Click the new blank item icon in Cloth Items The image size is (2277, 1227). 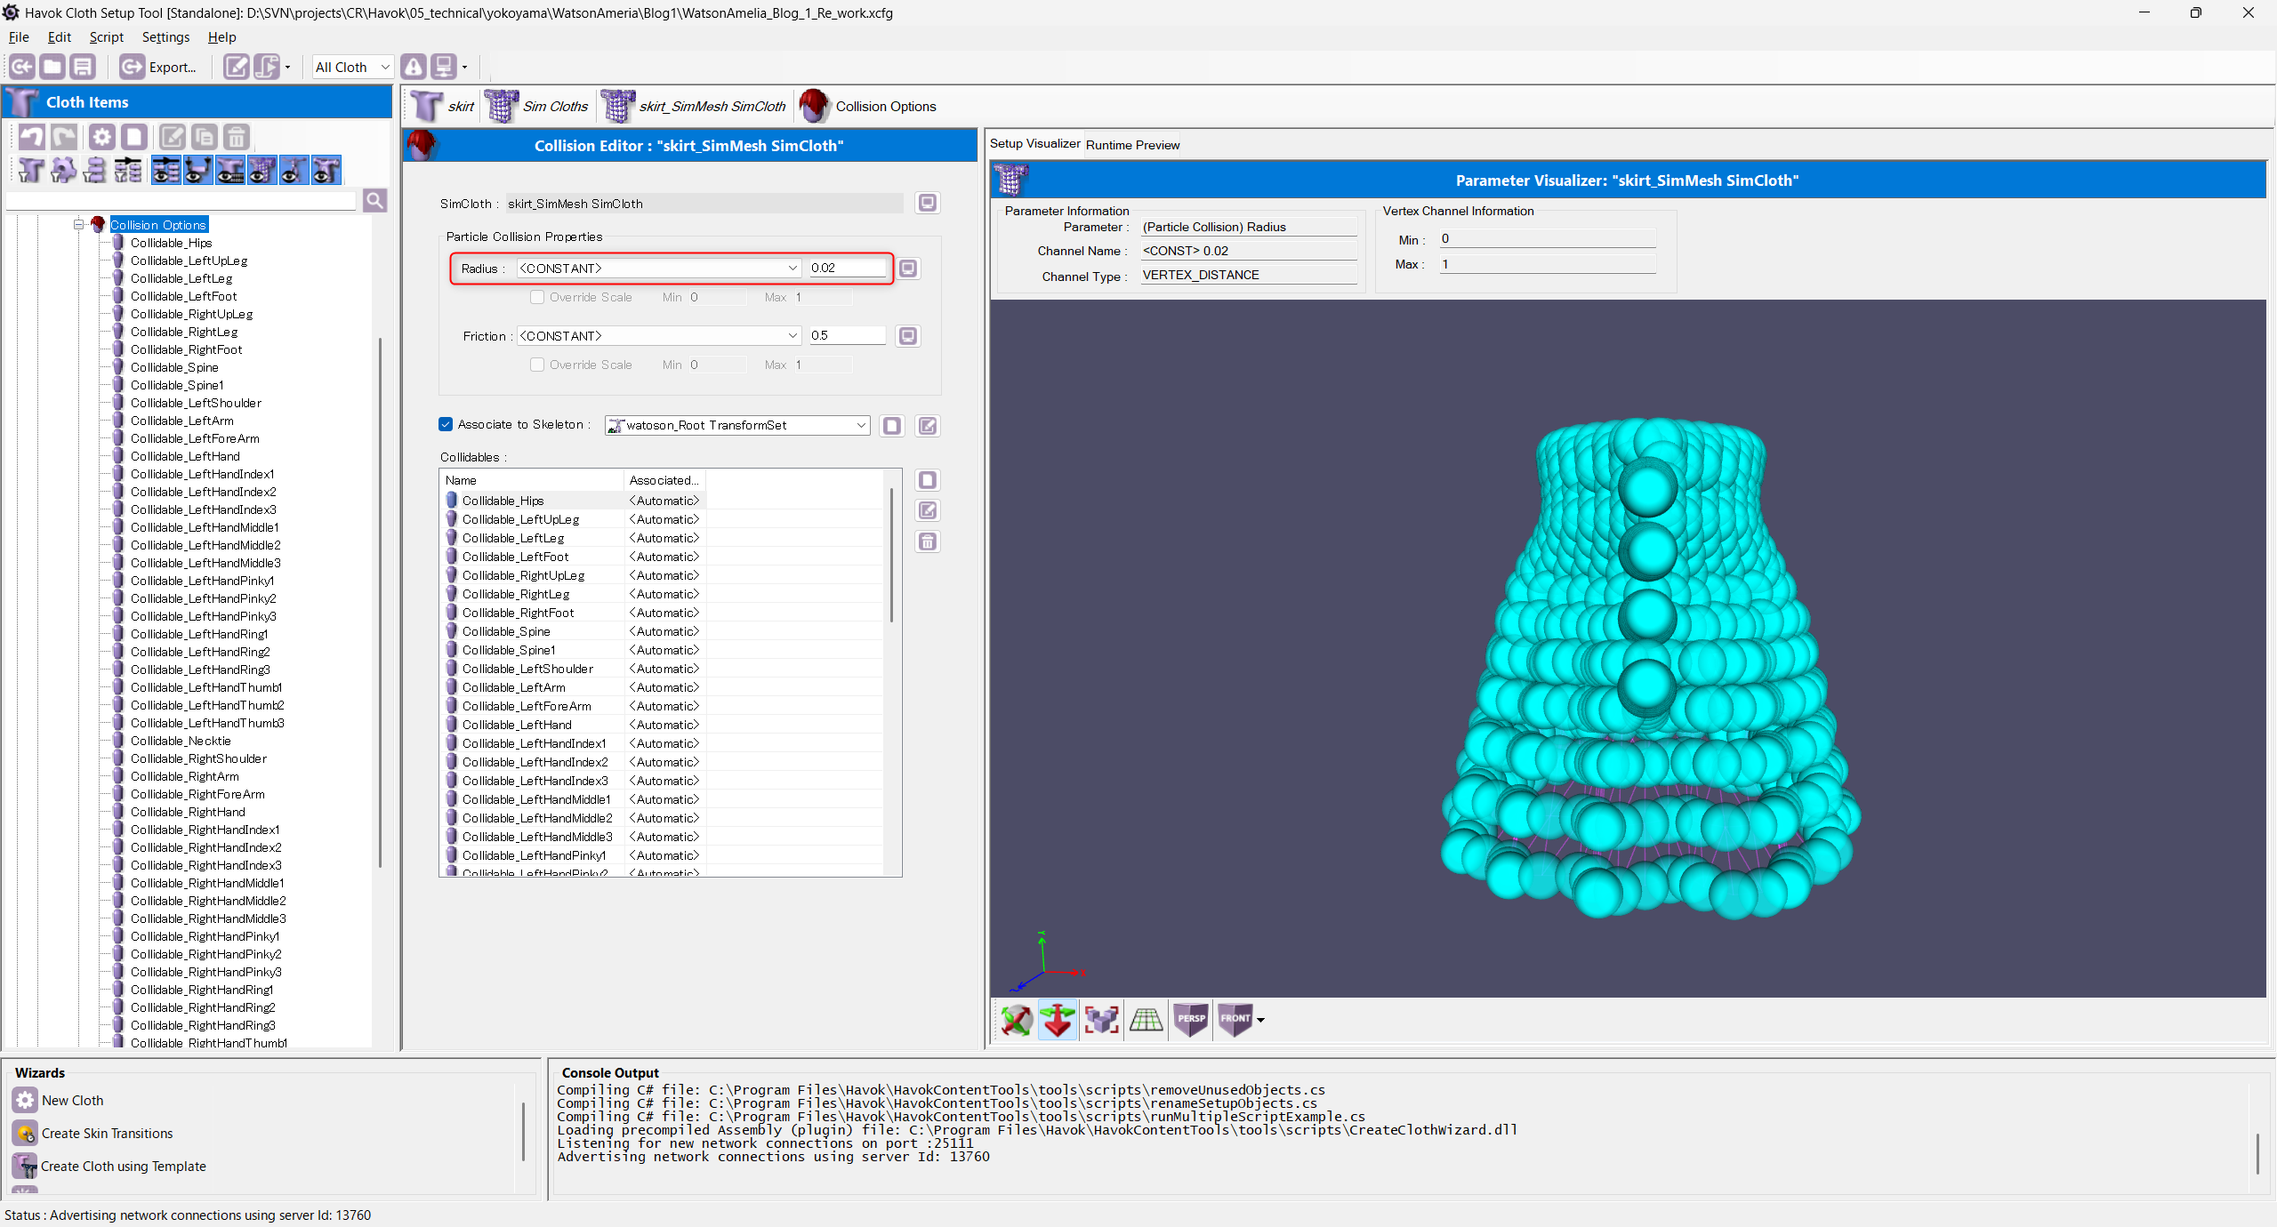(133, 137)
